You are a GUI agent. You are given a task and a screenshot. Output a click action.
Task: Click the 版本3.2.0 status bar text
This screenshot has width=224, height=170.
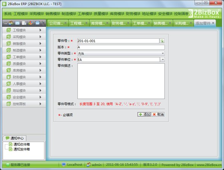tap(150, 164)
